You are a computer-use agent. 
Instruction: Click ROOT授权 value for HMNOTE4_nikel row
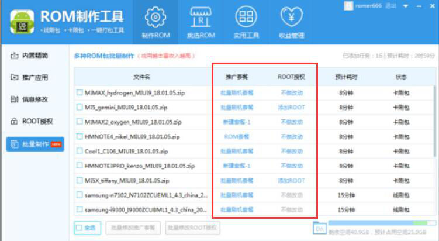coord(292,137)
